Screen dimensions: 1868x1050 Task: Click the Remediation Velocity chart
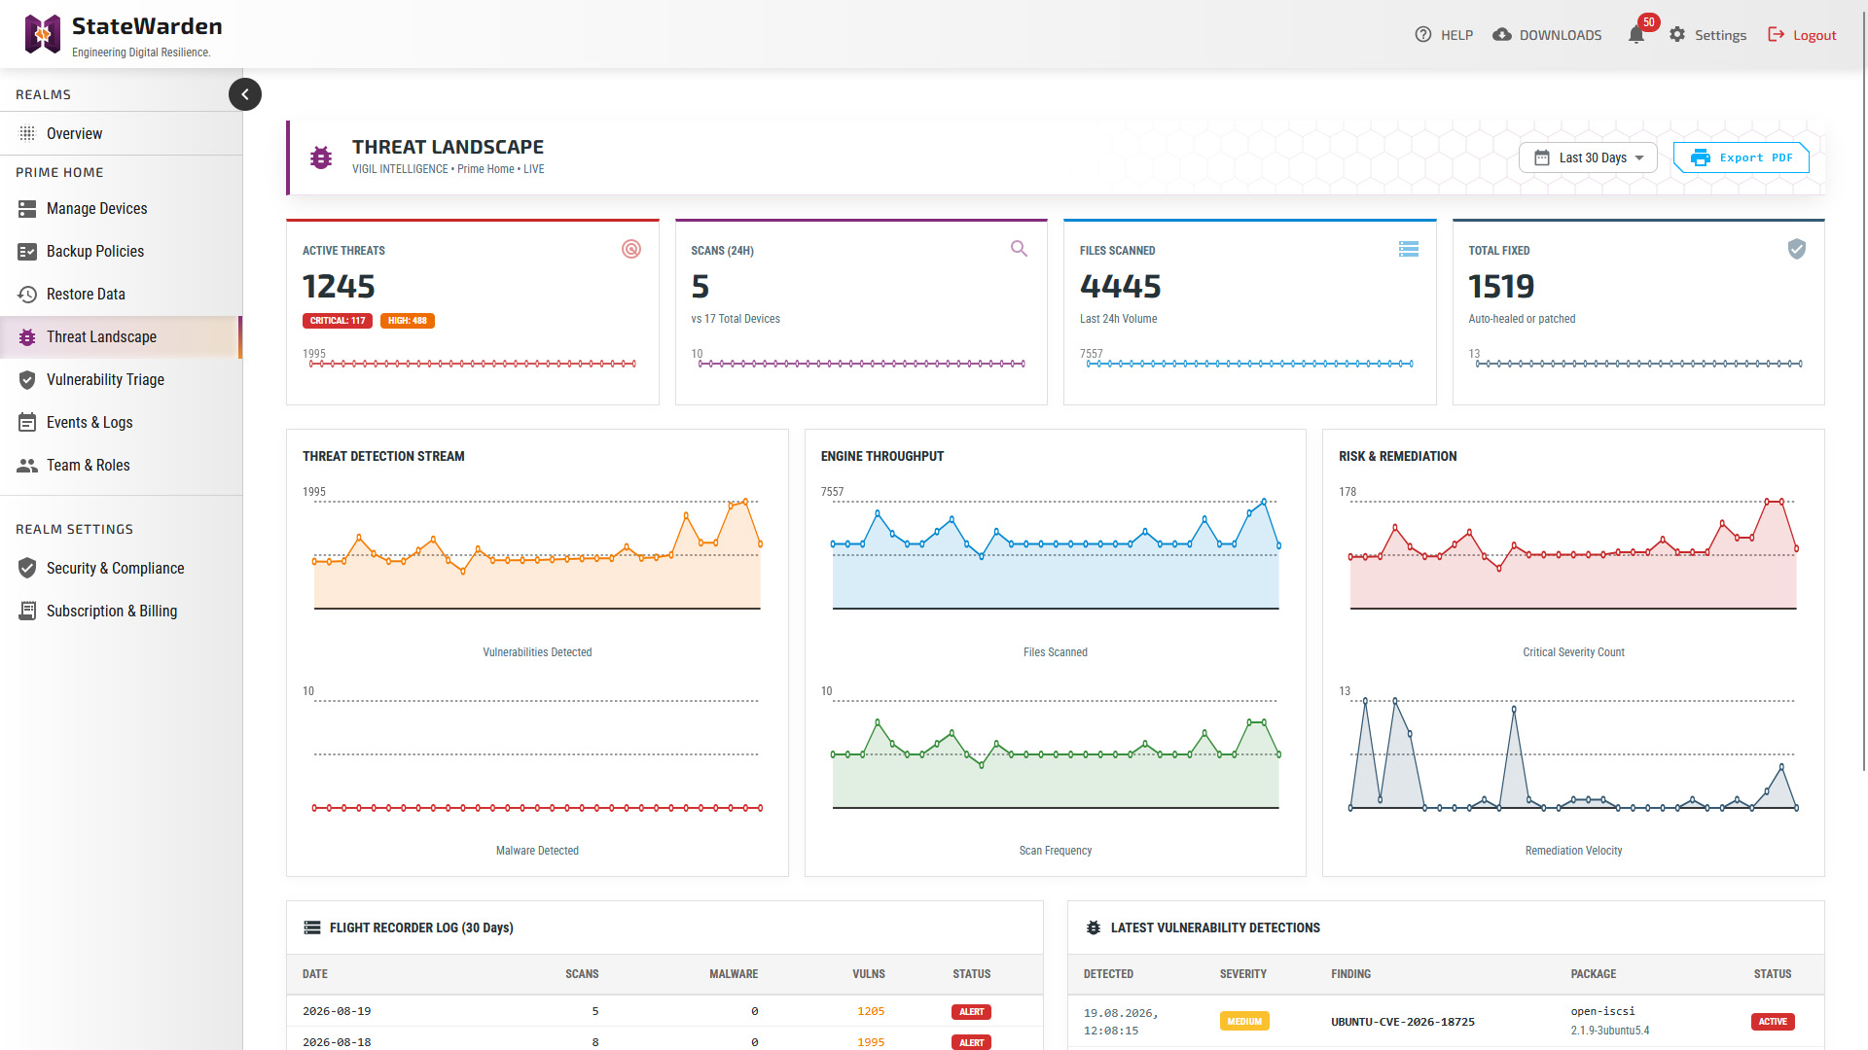(1573, 753)
